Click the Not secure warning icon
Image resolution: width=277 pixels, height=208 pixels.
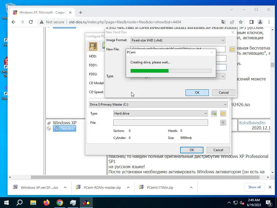[x=41, y=22]
